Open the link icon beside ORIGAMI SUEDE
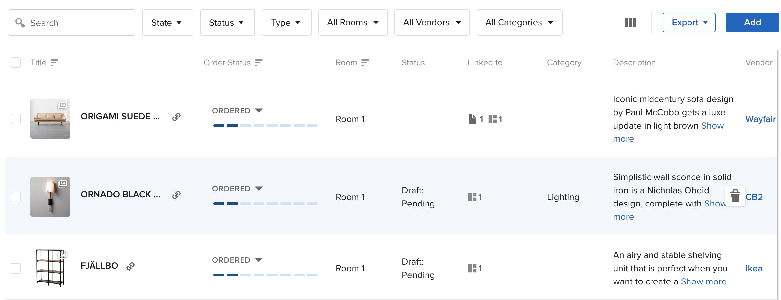781x300 pixels. coord(176,117)
